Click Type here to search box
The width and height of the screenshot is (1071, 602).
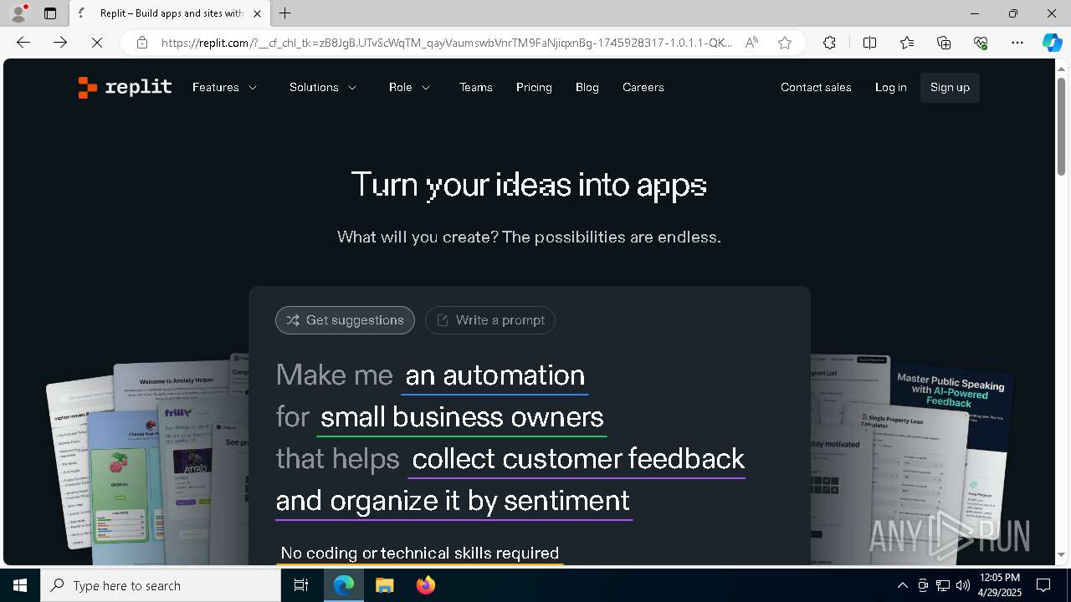(x=161, y=585)
